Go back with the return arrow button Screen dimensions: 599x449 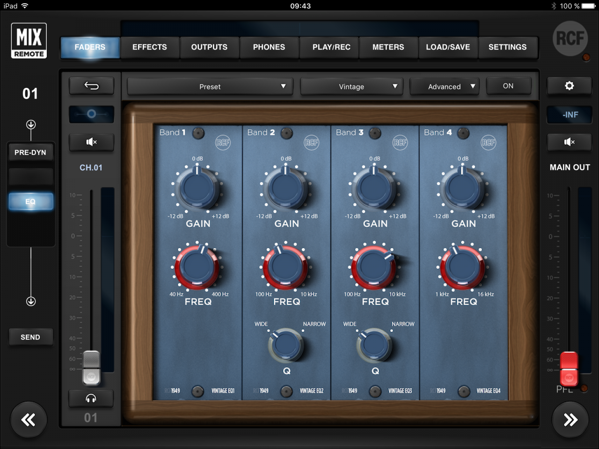click(91, 86)
